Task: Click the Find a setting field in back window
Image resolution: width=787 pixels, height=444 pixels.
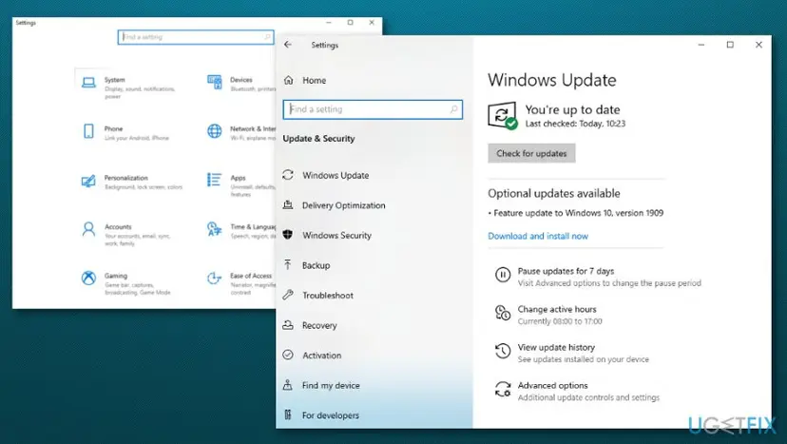Action: (x=196, y=37)
